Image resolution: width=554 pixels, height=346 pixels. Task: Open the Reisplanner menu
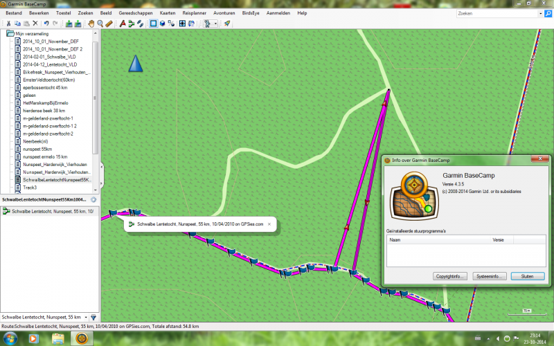195,13
